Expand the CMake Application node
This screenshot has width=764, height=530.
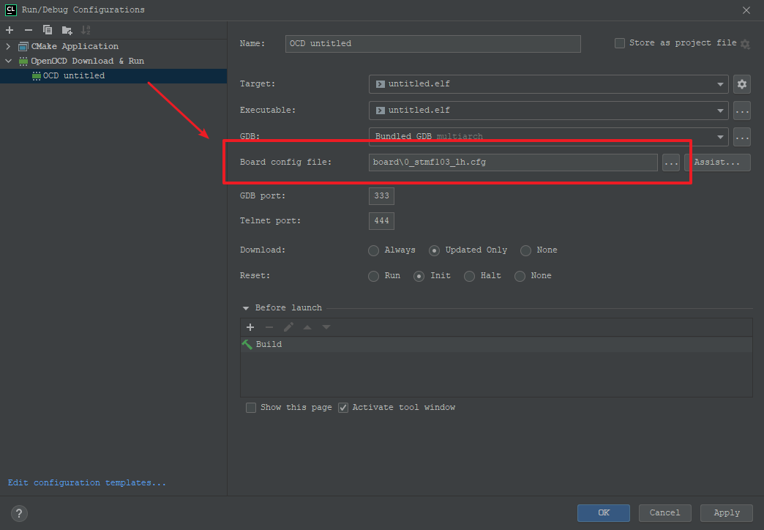coord(8,46)
